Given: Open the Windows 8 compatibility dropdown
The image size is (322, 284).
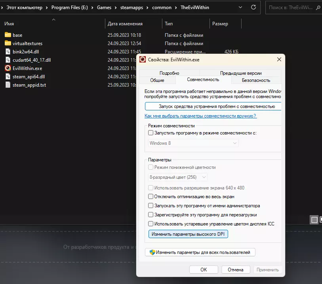Looking at the screenshot, I should pos(193,143).
